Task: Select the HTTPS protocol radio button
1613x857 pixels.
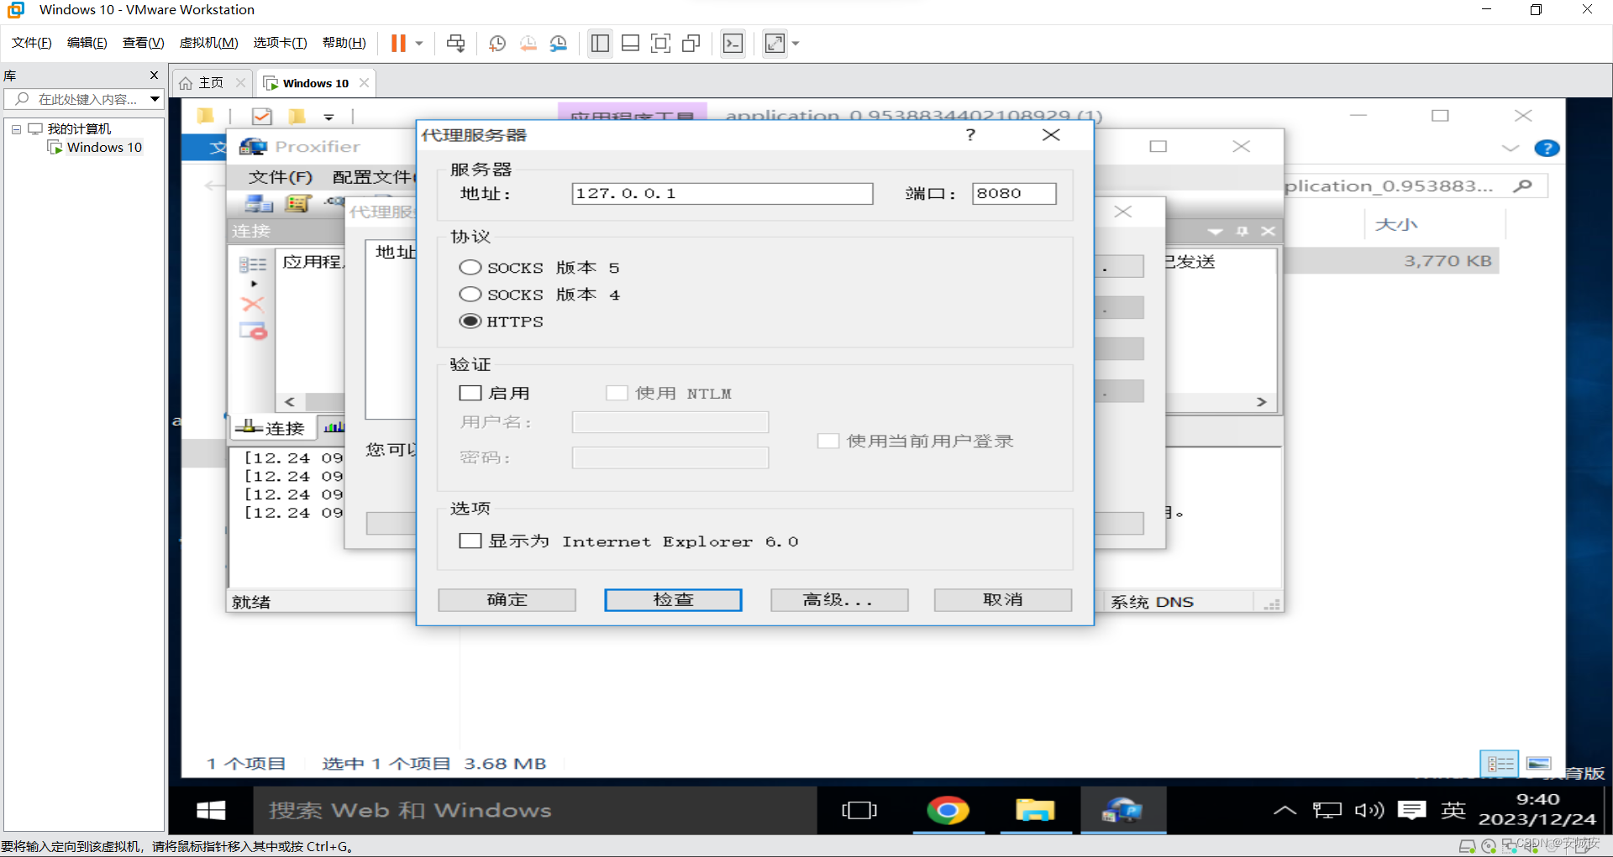Action: click(x=470, y=321)
